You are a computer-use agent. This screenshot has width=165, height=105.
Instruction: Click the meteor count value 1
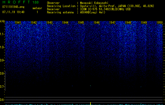click(x=37, y=12)
